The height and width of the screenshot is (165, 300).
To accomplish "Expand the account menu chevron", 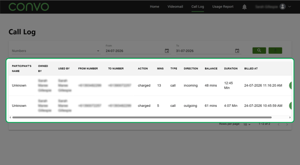I will (x=290, y=7).
